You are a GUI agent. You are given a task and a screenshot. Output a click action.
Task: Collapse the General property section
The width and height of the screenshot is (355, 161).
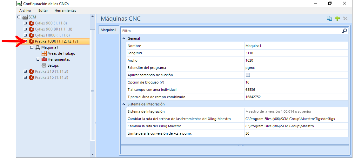click(x=124, y=38)
